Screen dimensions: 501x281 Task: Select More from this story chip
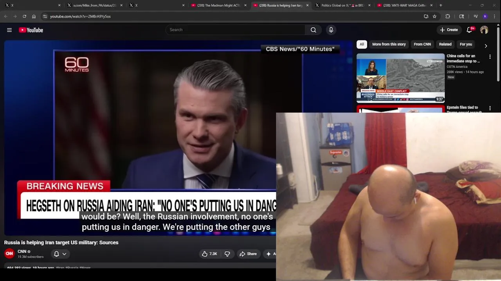point(389,44)
